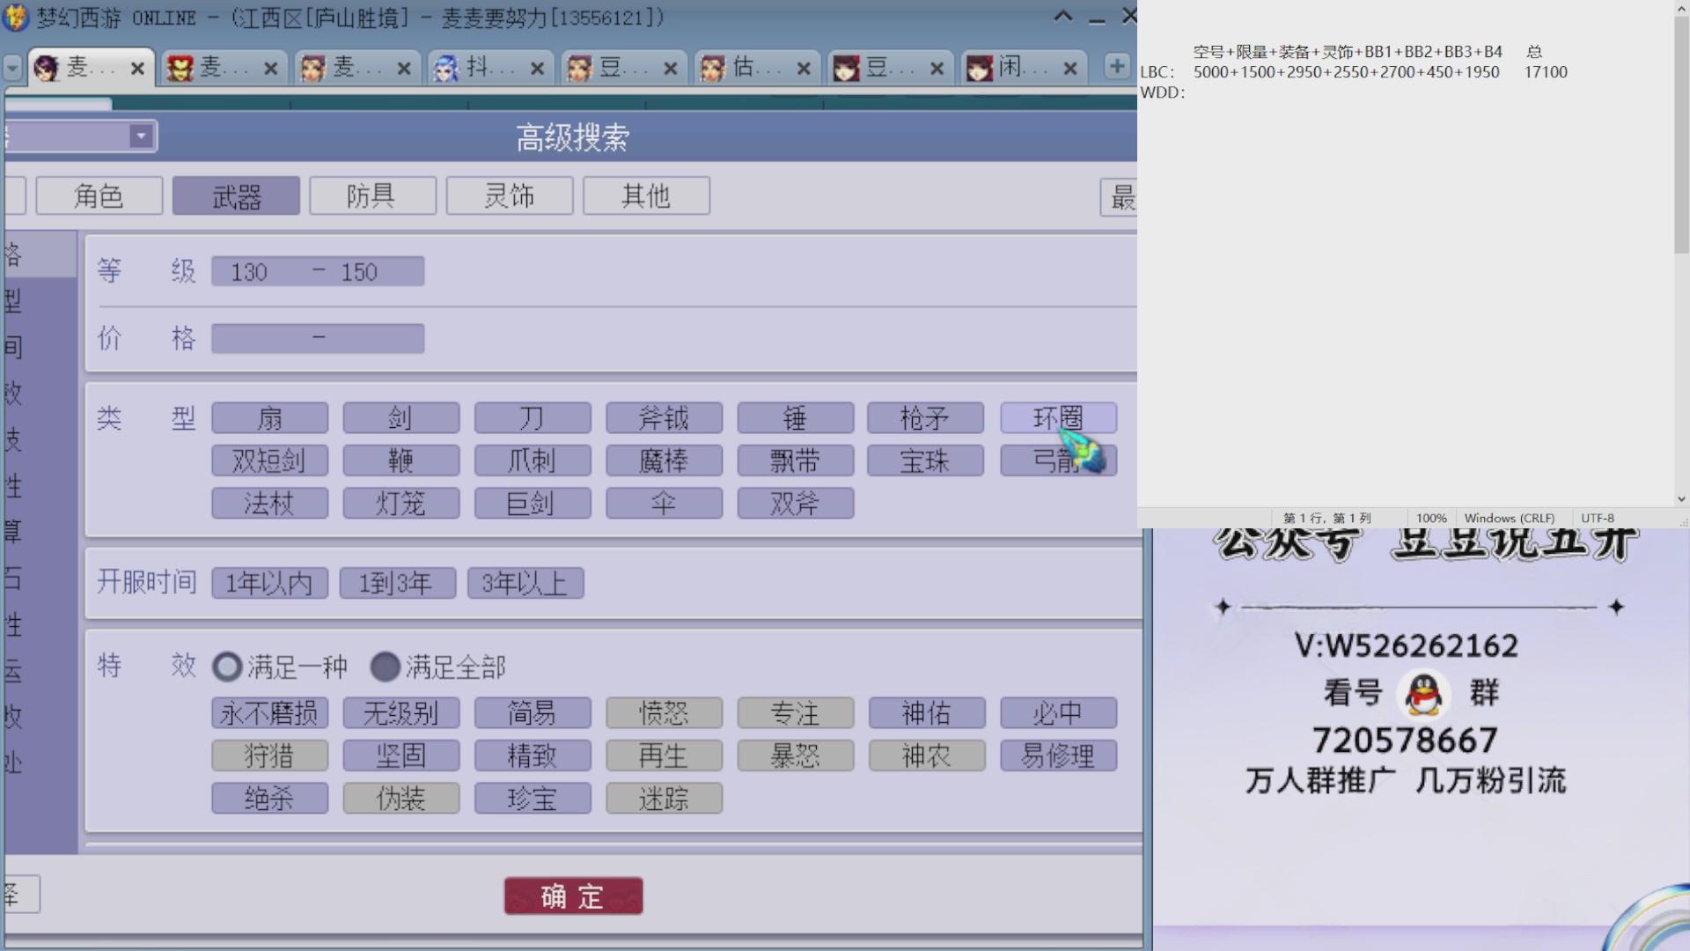Viewport: 1690px width, 951px height.
Task: Switch to the 闲 character tab
Action: coord(1022,68)
